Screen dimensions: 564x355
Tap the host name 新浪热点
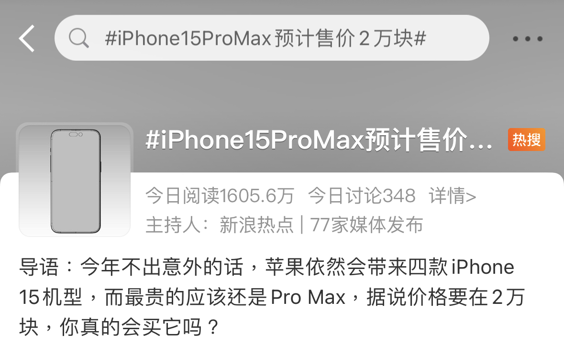[x=256, y=225]
